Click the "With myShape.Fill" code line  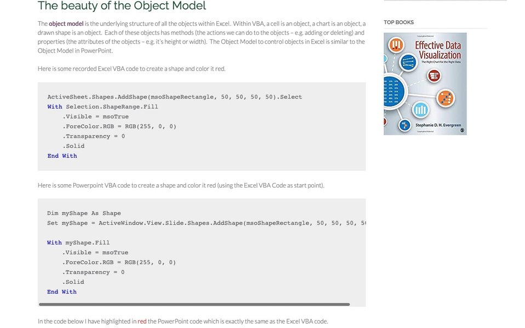[78, 243]
